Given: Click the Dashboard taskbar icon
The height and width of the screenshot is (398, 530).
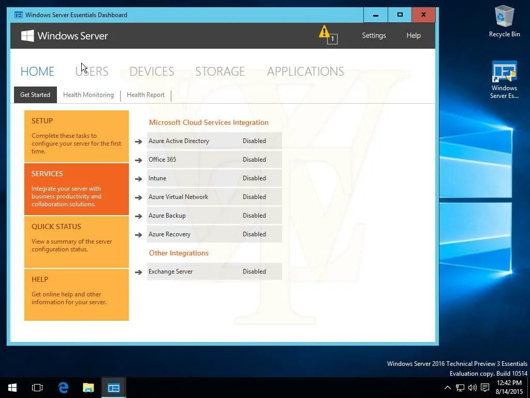Looking at the screenshot, I should (x=113, y=388).
